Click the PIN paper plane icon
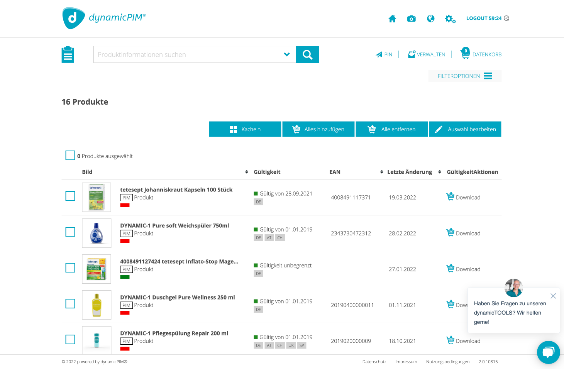Screen dimensions: 564x369 (x=379, y=54)
